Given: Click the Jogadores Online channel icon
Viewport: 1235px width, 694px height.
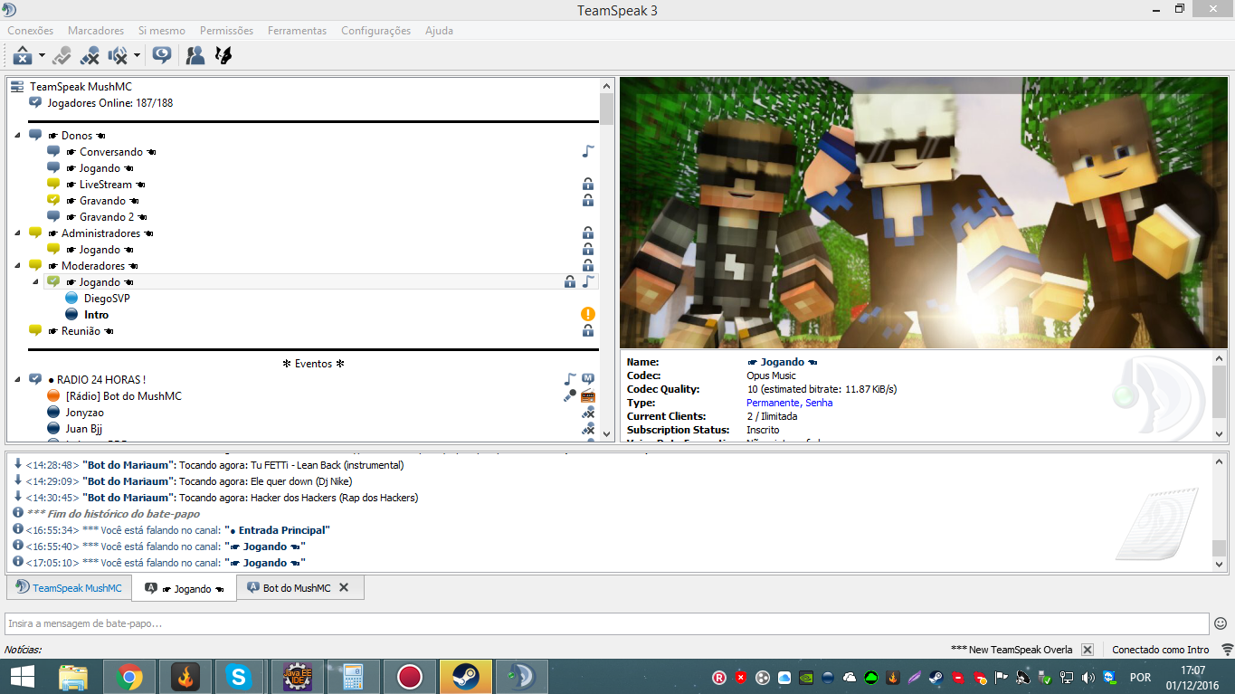Looking at the screenshot, I should 35,102.
